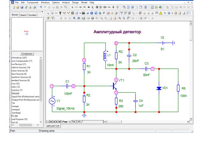Click the cross-hair cursor toggle icon
Image resolution: width=199 pixels, height=145 pixels.
[165, 13]
